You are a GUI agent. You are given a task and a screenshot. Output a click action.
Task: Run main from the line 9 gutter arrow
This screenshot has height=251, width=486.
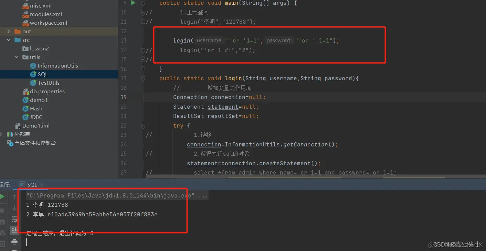(133, 3)
